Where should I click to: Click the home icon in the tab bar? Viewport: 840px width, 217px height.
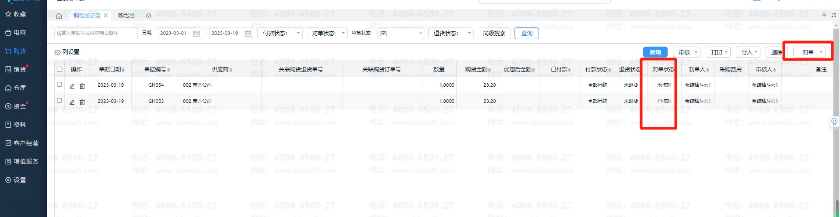click(x=59, y=16)
